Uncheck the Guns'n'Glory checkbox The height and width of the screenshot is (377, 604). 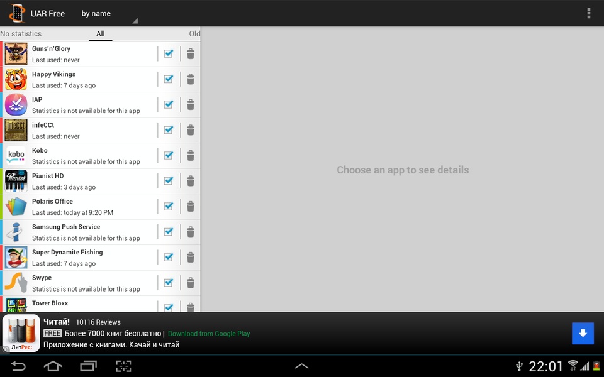pos(169,53)
